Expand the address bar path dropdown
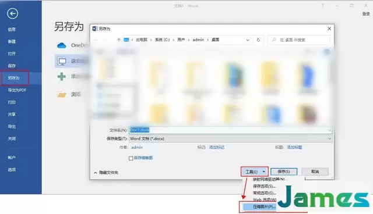 pyautogui.click(x=248, y=40)
